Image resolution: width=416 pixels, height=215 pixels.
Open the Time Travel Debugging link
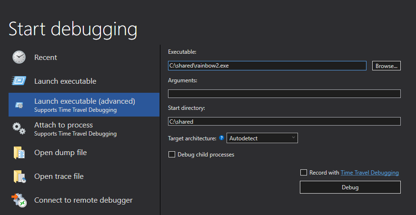click(369, 173)
